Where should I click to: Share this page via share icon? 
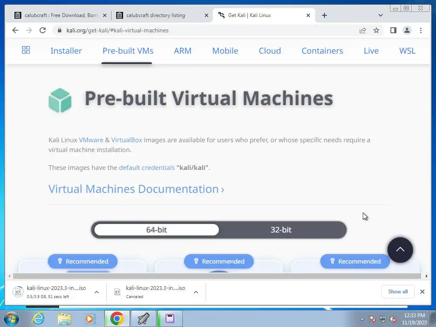363,30
